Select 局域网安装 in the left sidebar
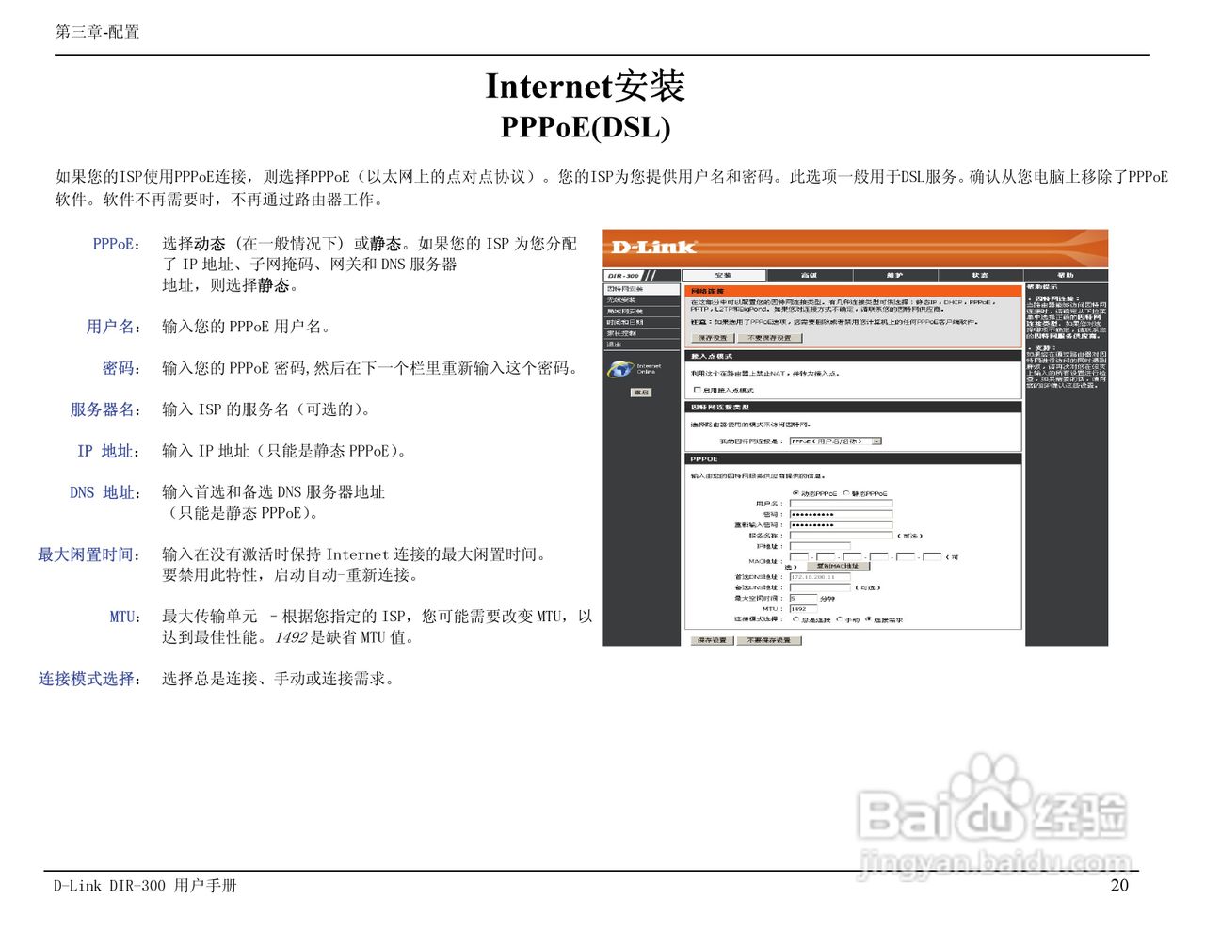The image size is (1205, 931). tap(641, 312)
